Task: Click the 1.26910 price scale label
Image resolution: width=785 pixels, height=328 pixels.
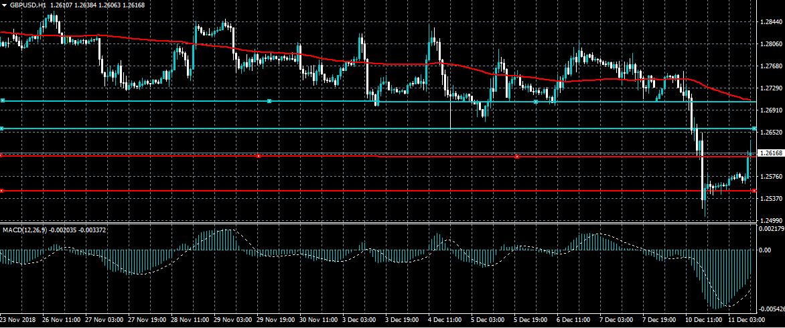Action: pos(772,110)
